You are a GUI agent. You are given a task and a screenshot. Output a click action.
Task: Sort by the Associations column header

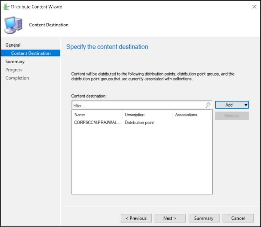[x=192, y=115]
